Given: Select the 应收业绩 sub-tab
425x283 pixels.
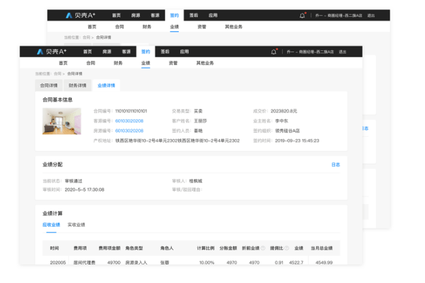Looking at the screenshot, I should [52, 225].
